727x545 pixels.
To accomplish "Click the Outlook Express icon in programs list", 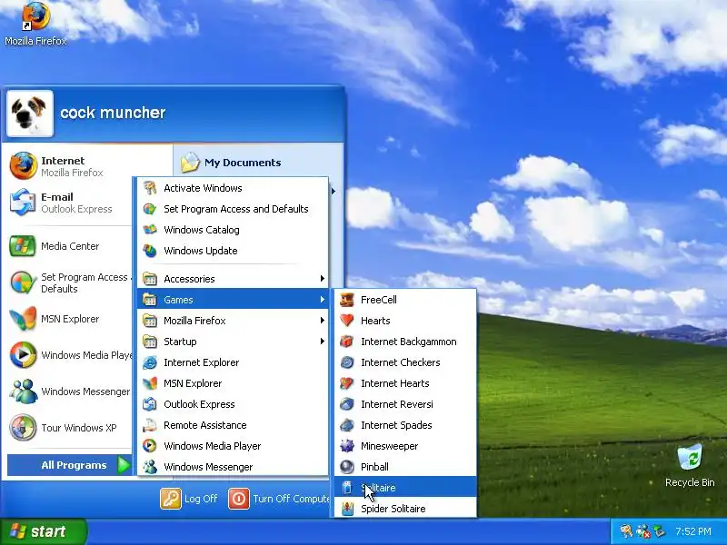I will tap(149, 404).
